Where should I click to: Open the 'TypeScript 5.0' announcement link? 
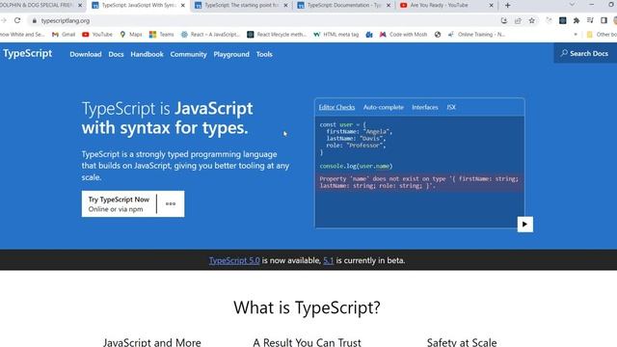coord(234,260)
